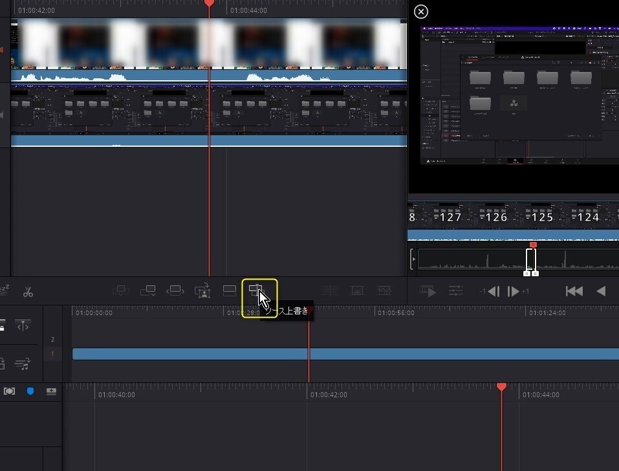619x471 pixels.
Task: Click the dark screen-recording filmstrip clip
Action: (x=209, y=109)
